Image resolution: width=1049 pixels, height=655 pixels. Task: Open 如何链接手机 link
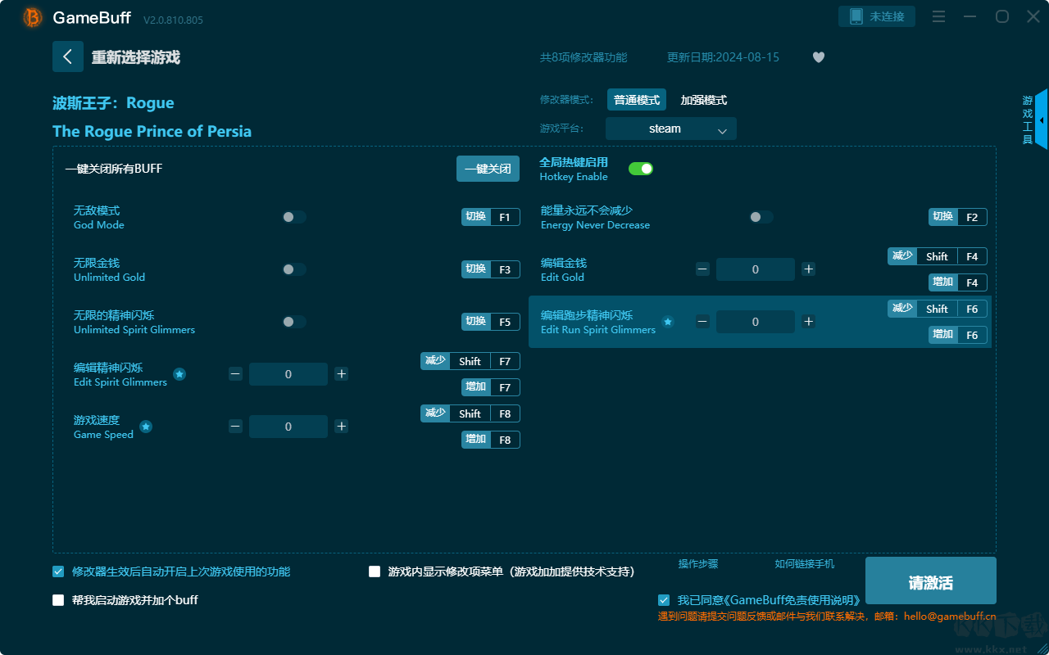tap(805, 564)
